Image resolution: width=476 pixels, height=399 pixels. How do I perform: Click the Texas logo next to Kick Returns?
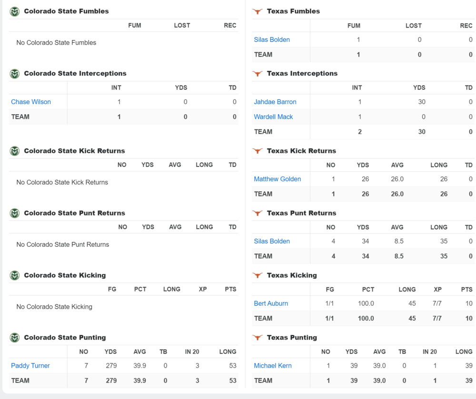(258, 151)
